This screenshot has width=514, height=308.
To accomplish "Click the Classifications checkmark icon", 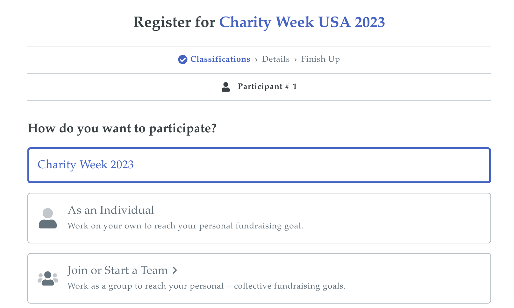I will 182,59.
